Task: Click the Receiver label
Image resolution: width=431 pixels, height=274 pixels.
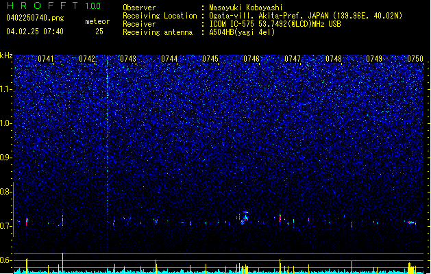Action: coord(139,24)
